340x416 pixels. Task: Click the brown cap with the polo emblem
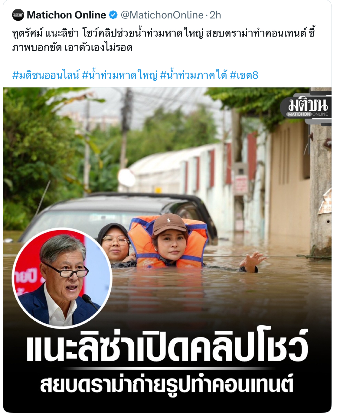169,224
